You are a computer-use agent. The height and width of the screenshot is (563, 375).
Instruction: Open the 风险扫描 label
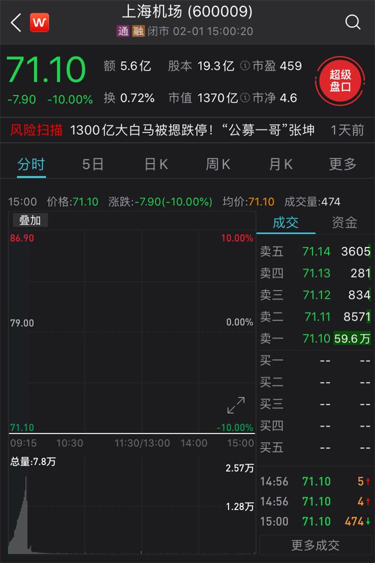coord(36,130)
